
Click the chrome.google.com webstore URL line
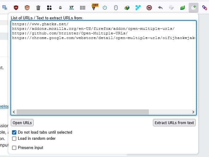104,38
